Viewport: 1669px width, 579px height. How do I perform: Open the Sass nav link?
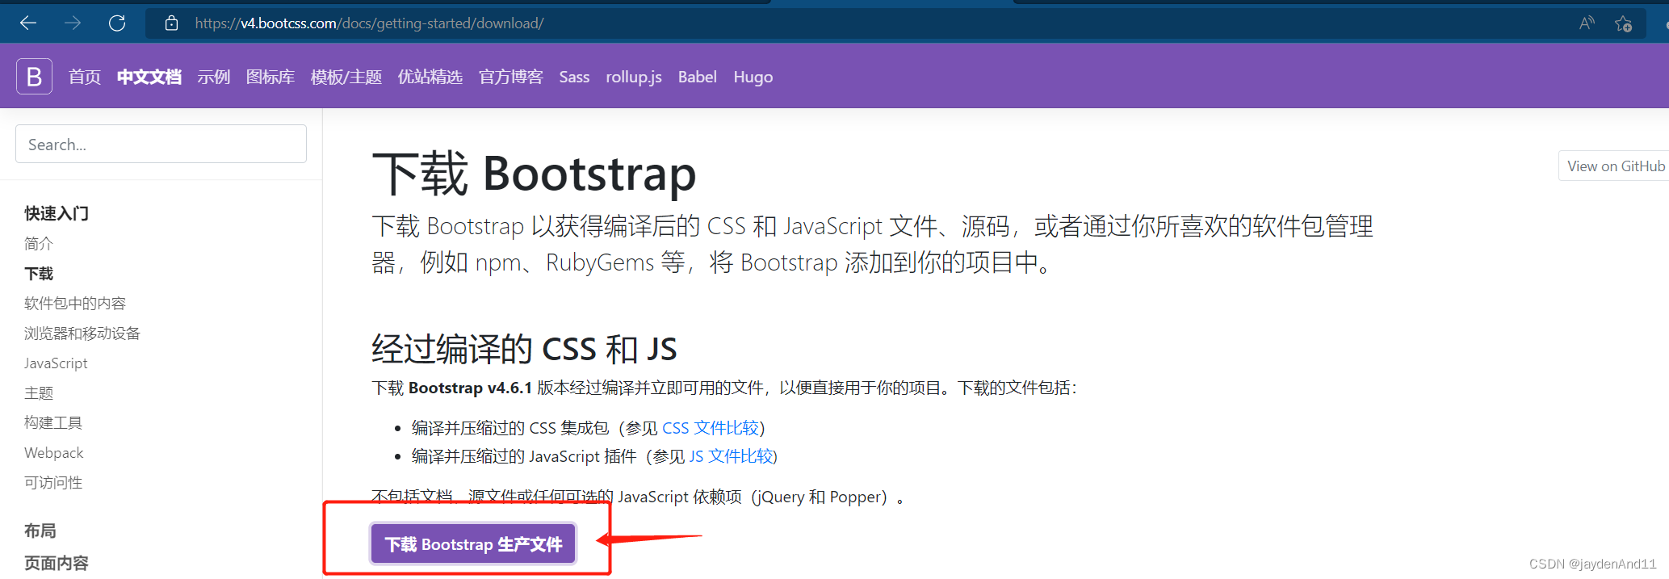pos(574,77)
